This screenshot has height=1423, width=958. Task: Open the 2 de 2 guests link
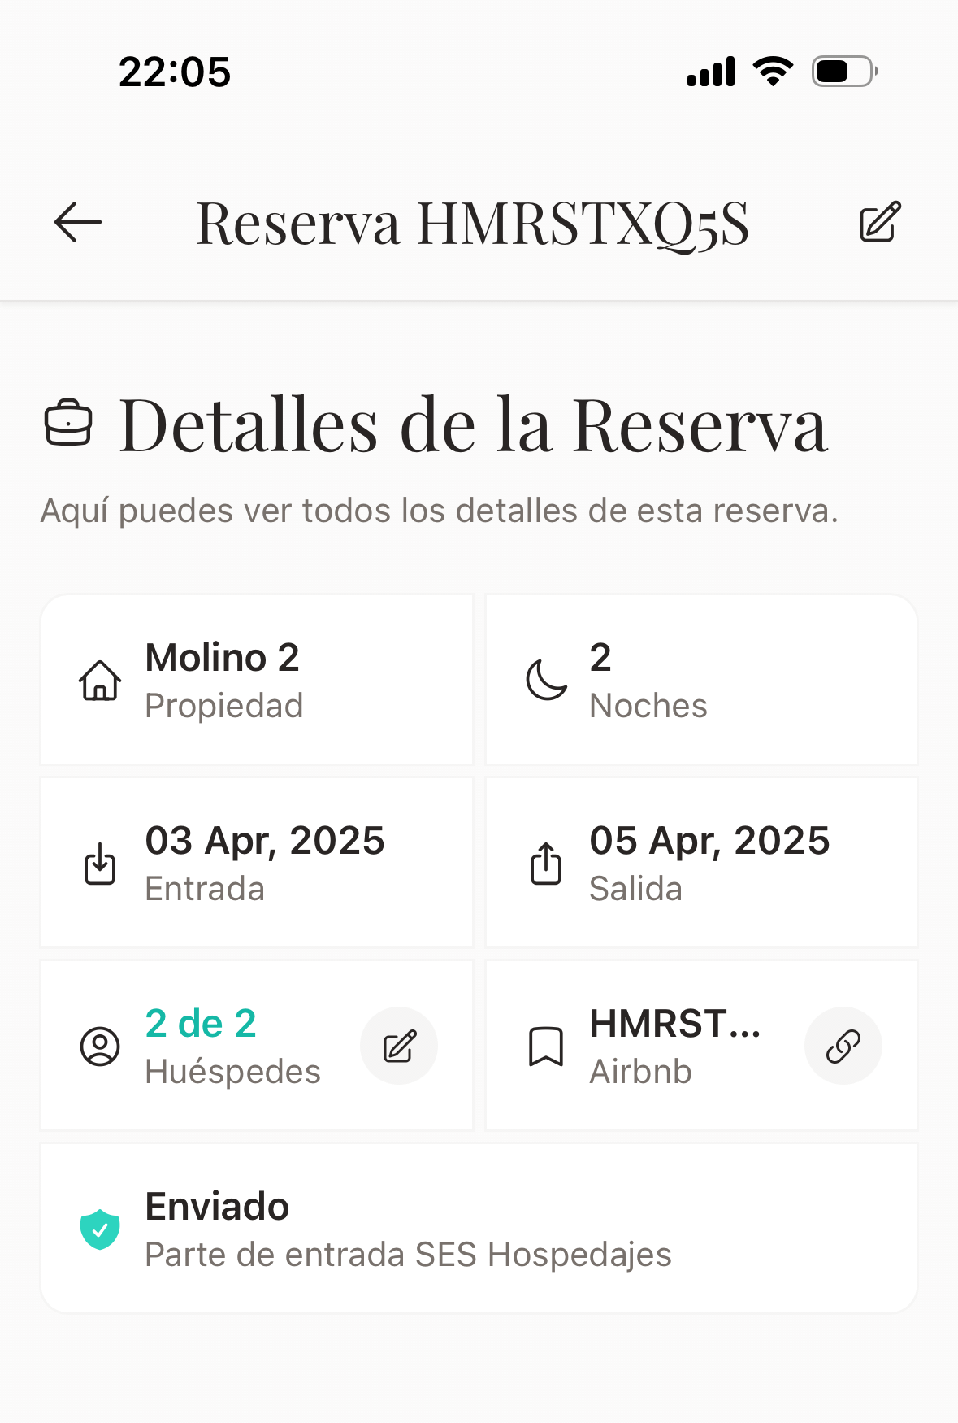point(201,1024)
